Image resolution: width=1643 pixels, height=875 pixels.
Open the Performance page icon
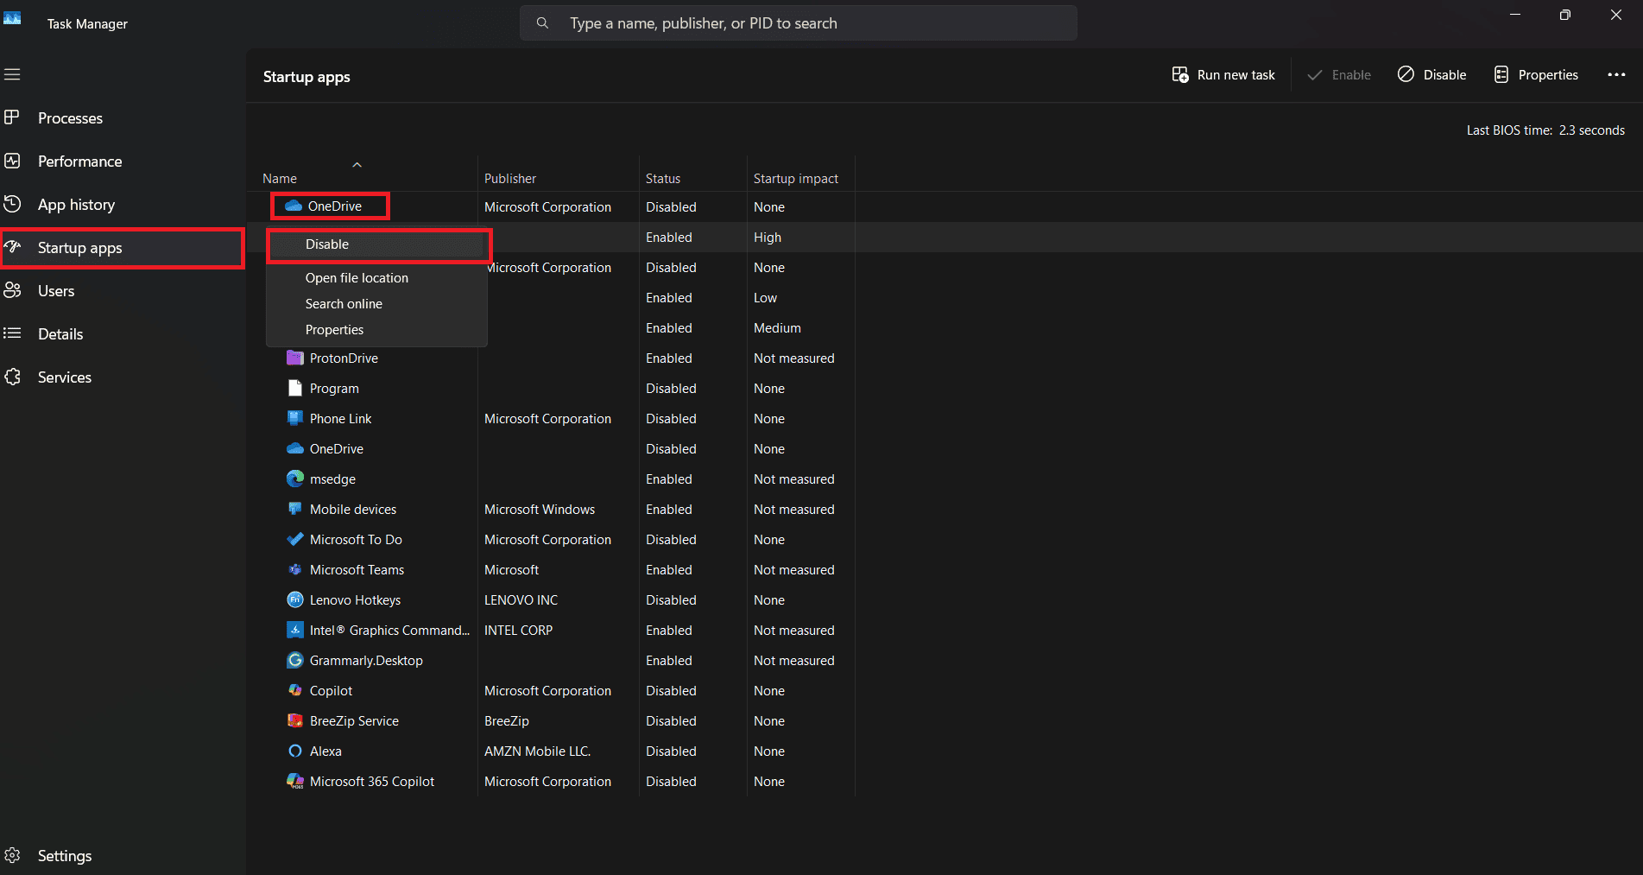(12, 161)
